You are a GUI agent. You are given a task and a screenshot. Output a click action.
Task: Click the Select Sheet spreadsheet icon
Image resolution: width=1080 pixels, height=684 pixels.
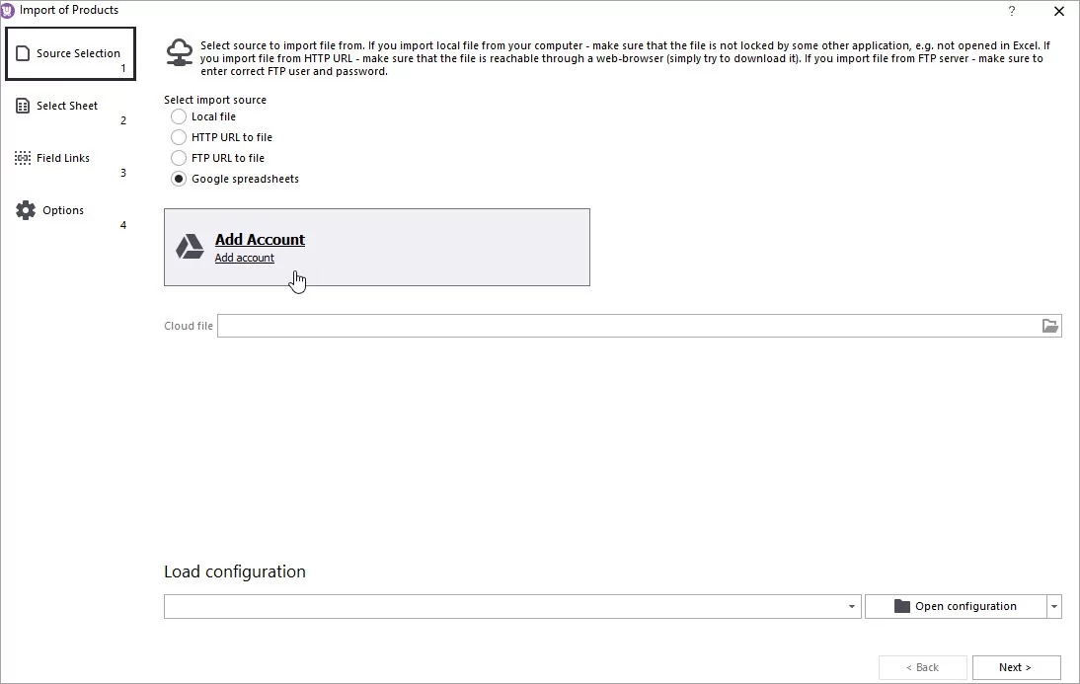tap(24, 105)
